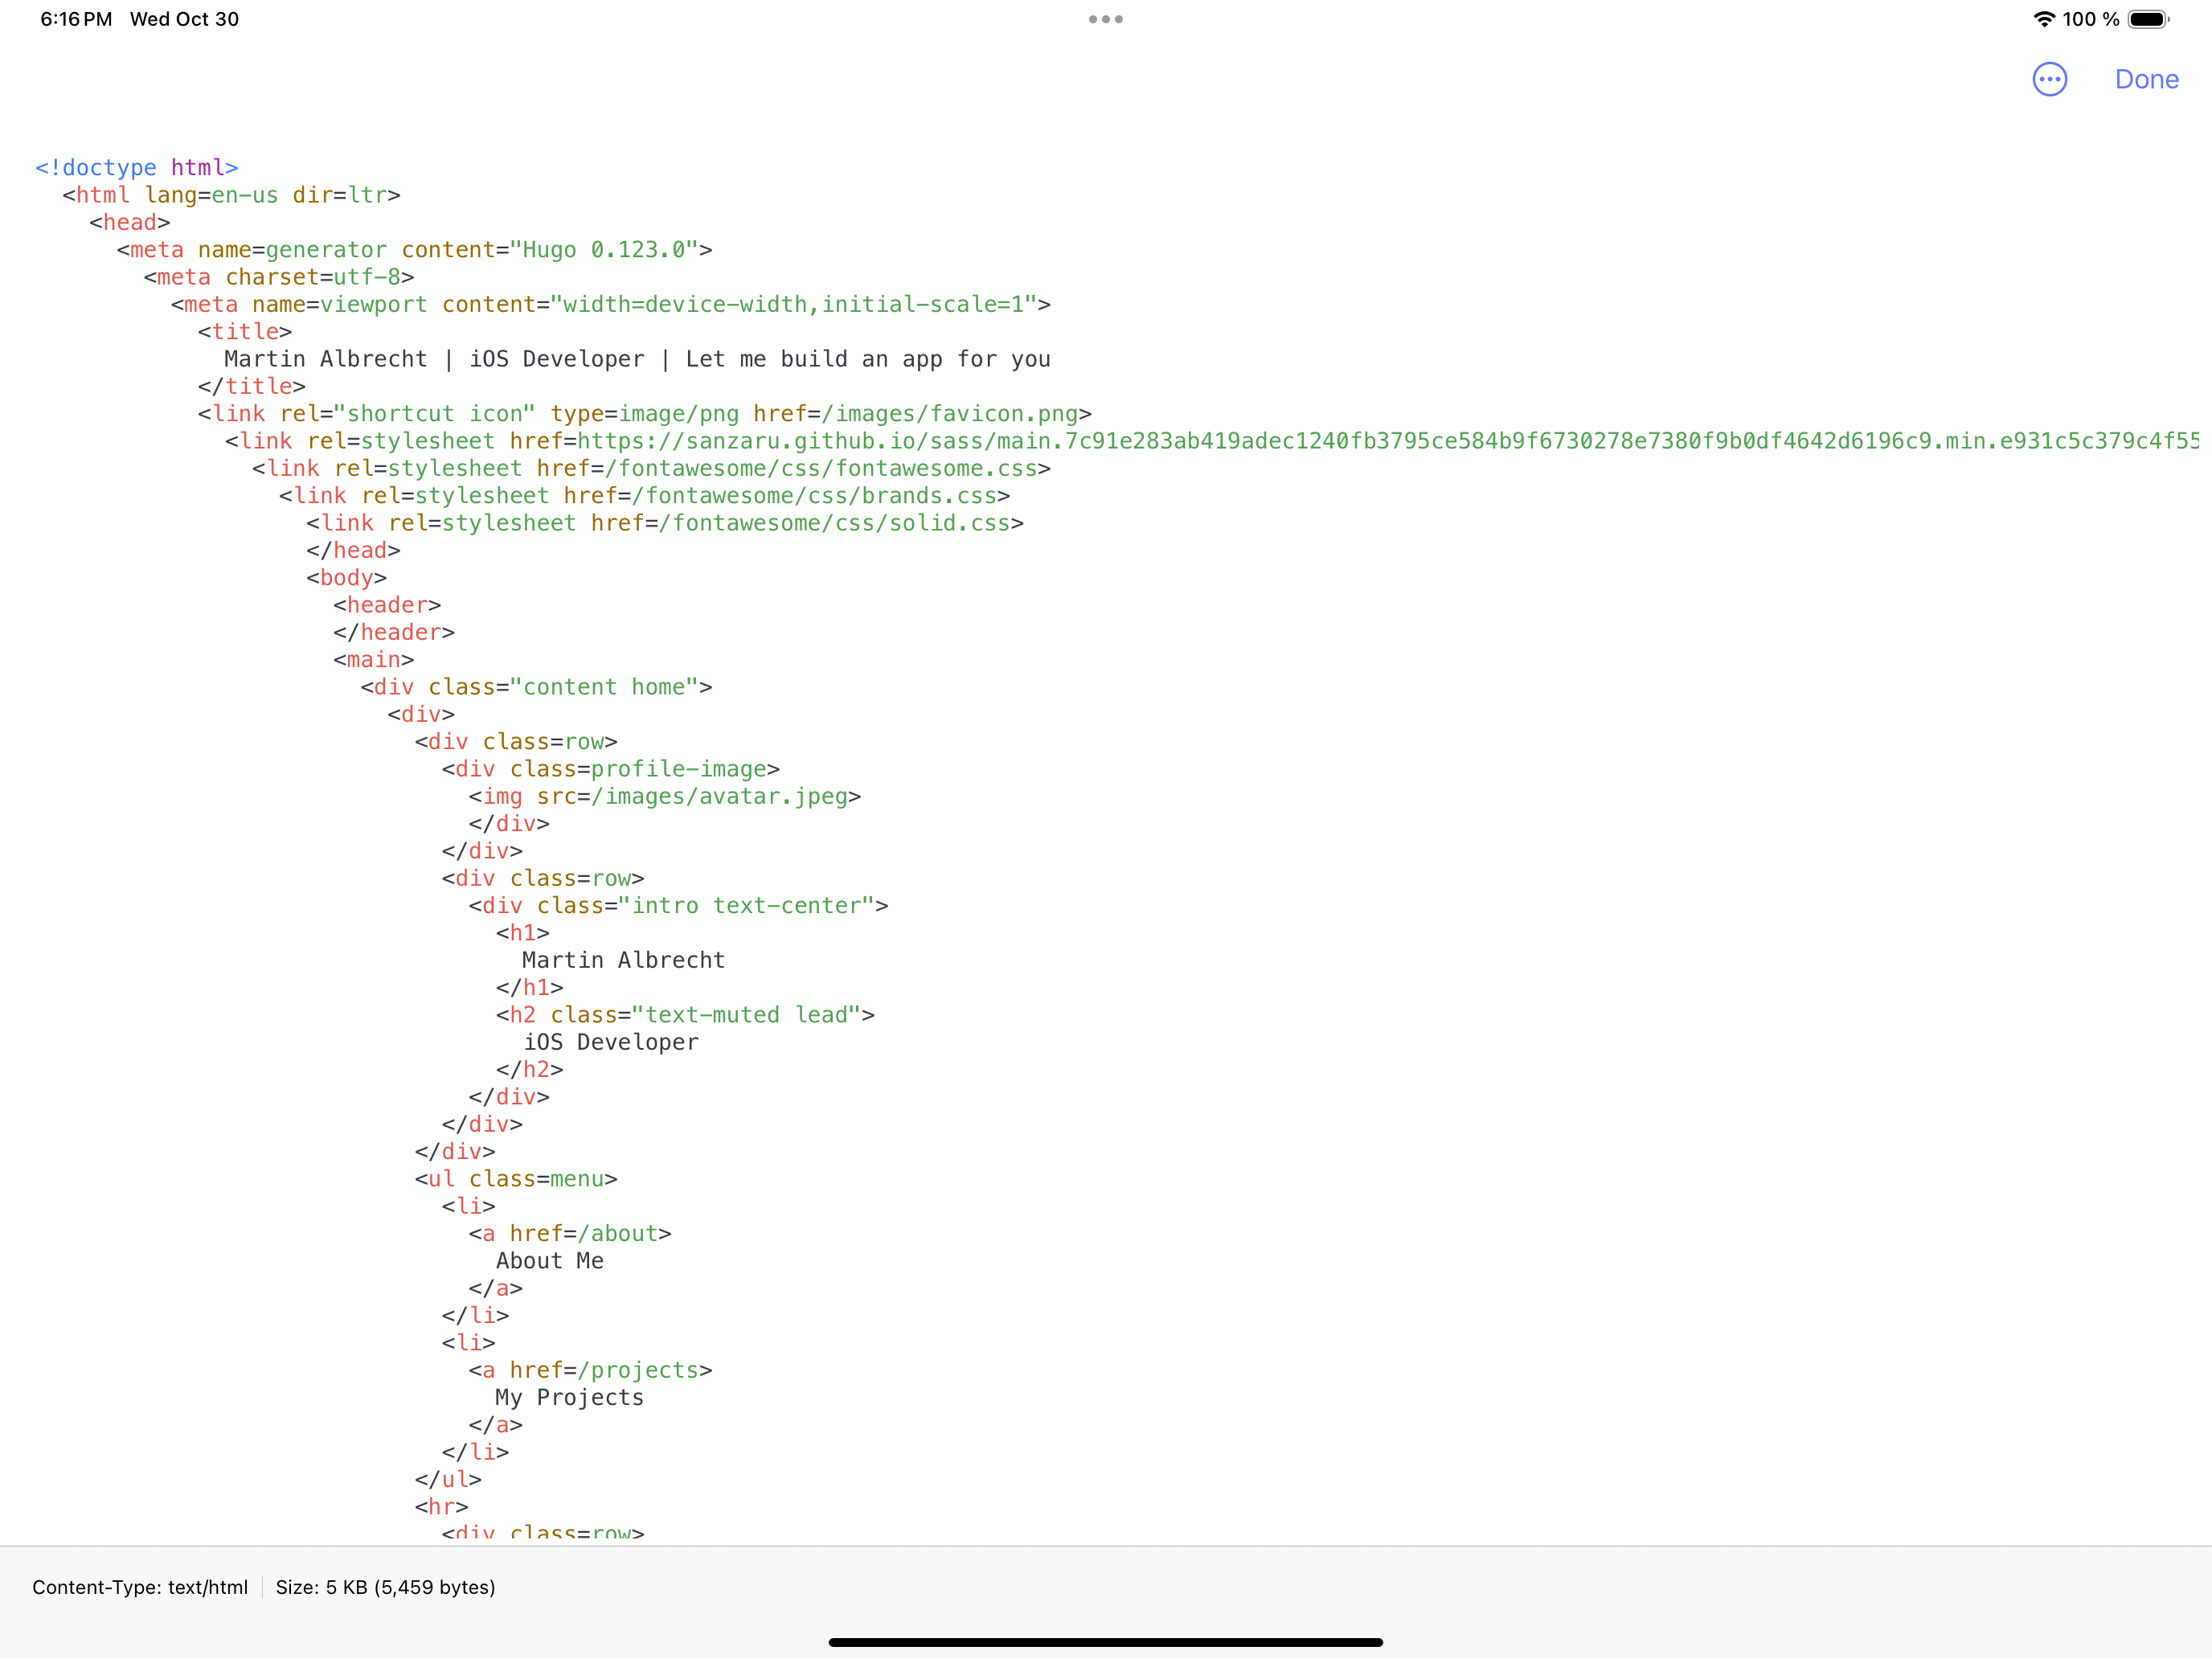The width and height of the screenshot is (2212, 1659).
Task: Click the '<!doctype html>' line
Action: (x=137, y=167)
